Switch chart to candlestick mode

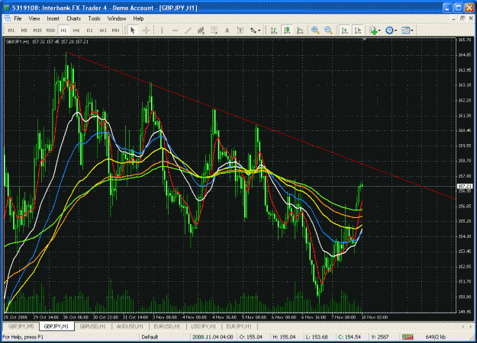(x=287, y=30)
